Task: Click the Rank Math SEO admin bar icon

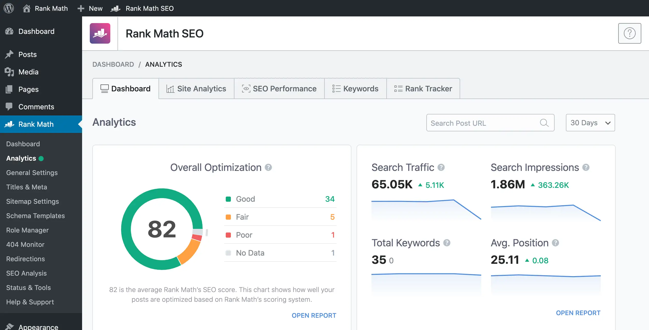Action: coord(115,8)
